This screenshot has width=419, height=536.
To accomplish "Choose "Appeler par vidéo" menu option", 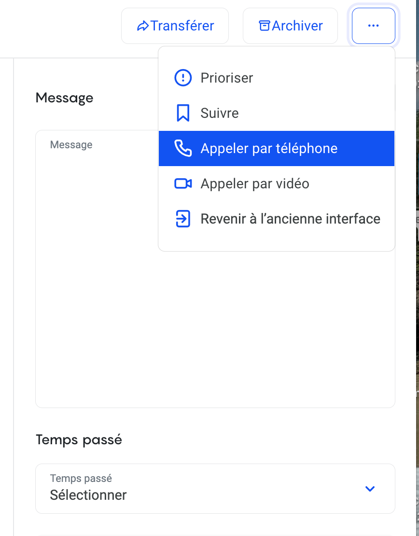I will 255,184.
